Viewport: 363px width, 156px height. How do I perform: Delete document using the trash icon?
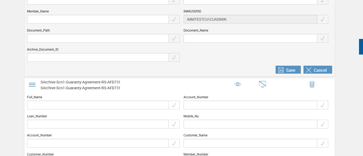pyautogui.click(x=312, y=84)
